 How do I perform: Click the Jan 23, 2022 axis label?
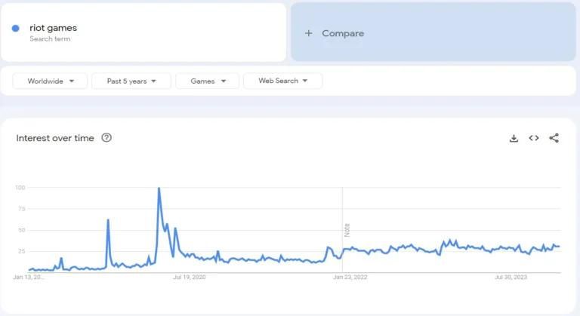click(x=350, y=278)
